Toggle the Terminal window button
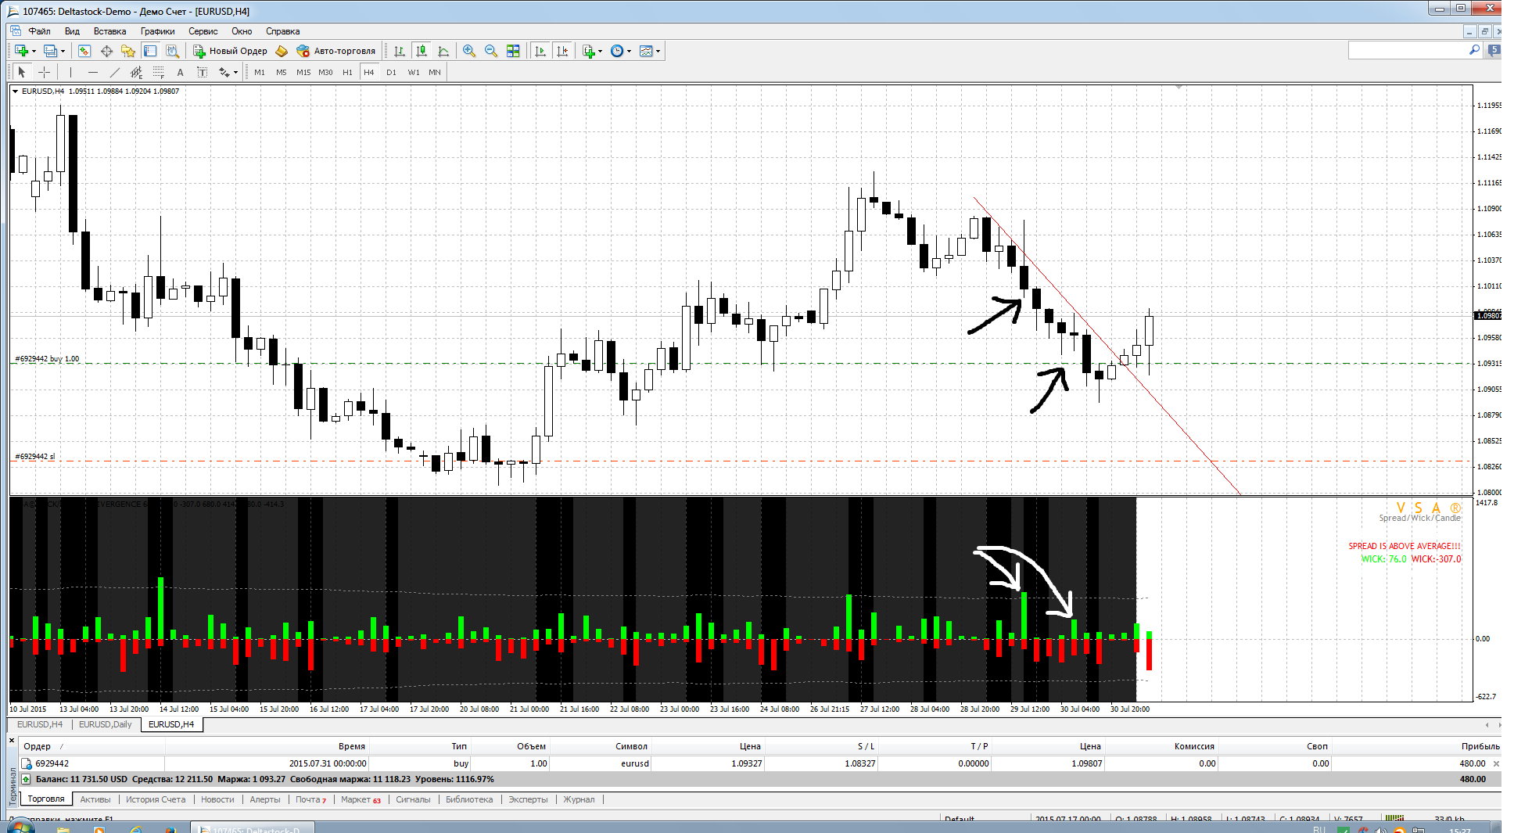The image size is (1514, 833). pos(150,51)
